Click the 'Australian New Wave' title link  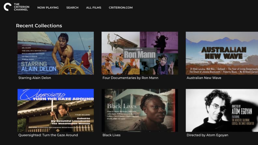(204, 78)
